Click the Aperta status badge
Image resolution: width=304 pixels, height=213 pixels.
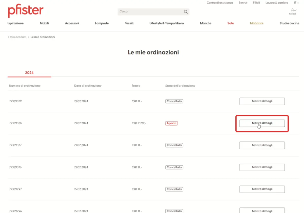click(x=172, y=123)
